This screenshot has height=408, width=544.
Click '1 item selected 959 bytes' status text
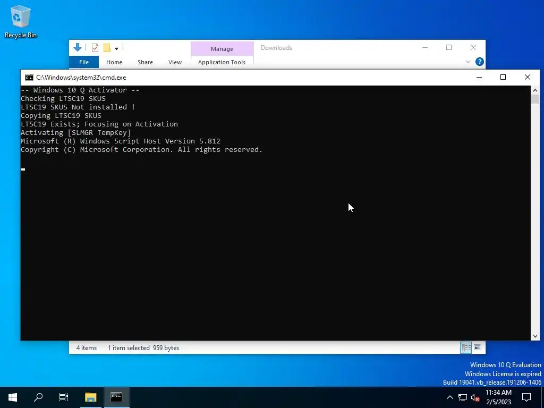click(143, 347)
